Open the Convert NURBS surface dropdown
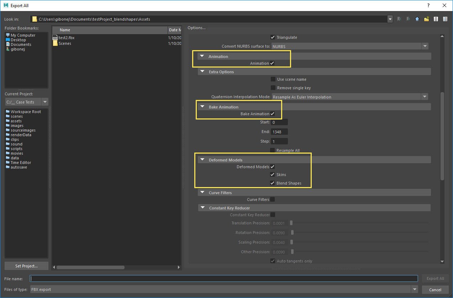The image size is (453, 298). pyautogui.click(x=425, y=46)
